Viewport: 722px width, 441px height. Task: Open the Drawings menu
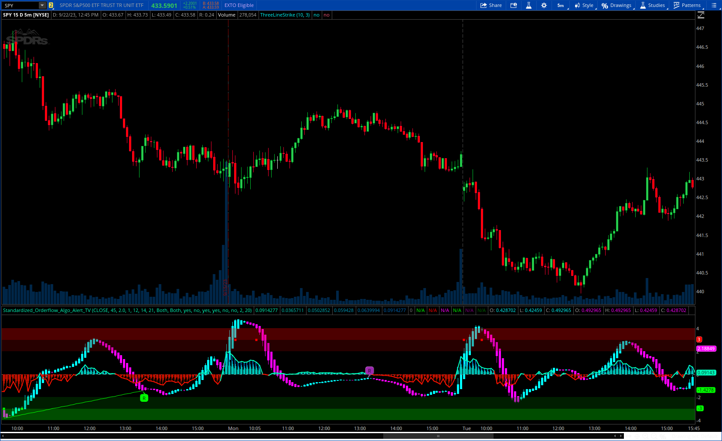[x=617, y=5]
